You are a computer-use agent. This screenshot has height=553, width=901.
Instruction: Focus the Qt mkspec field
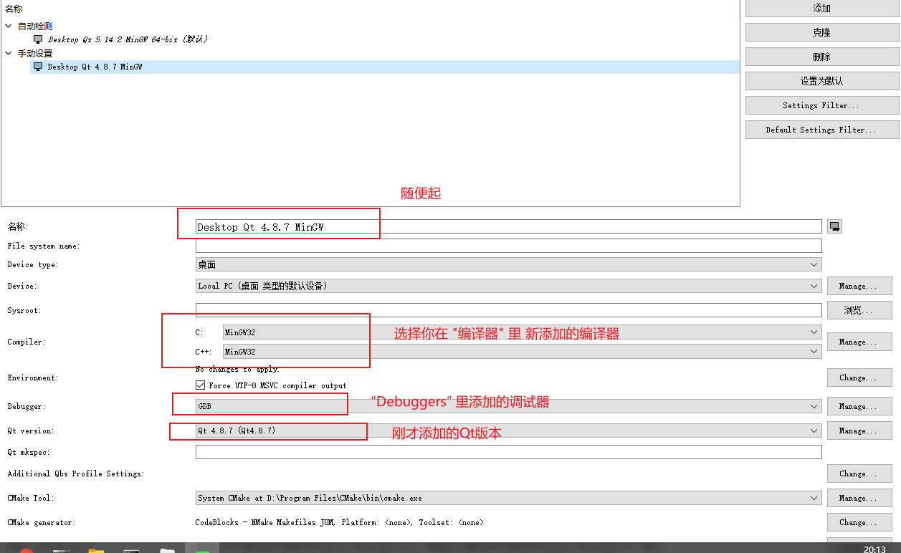coord(508,452)
